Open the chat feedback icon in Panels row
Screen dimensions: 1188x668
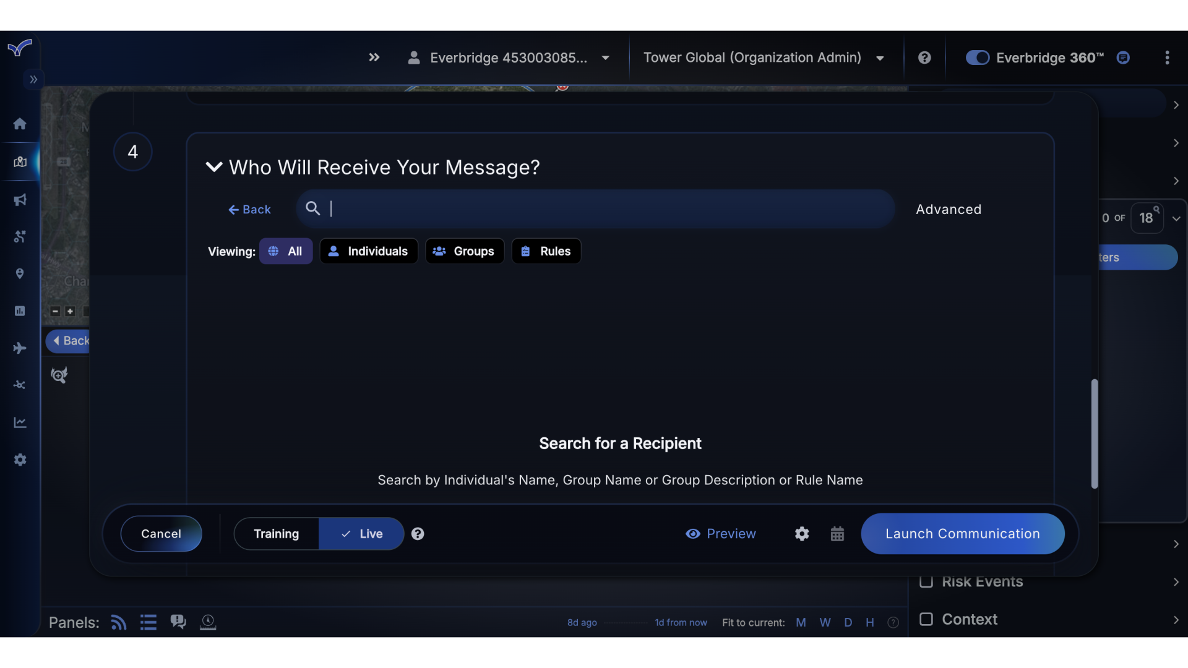pos(178,622)
